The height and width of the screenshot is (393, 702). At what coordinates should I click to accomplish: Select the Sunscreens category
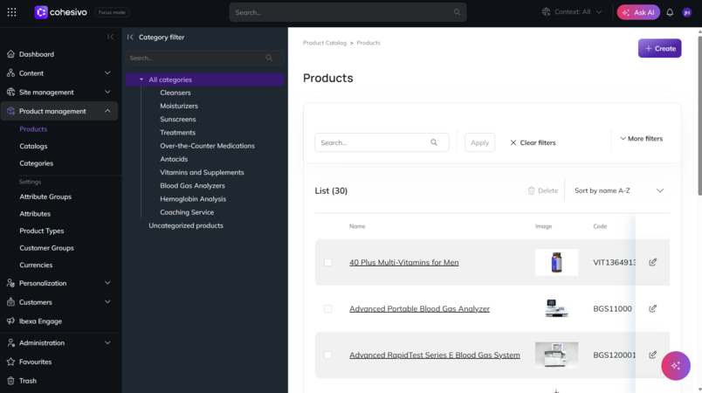tap(178, 119)
